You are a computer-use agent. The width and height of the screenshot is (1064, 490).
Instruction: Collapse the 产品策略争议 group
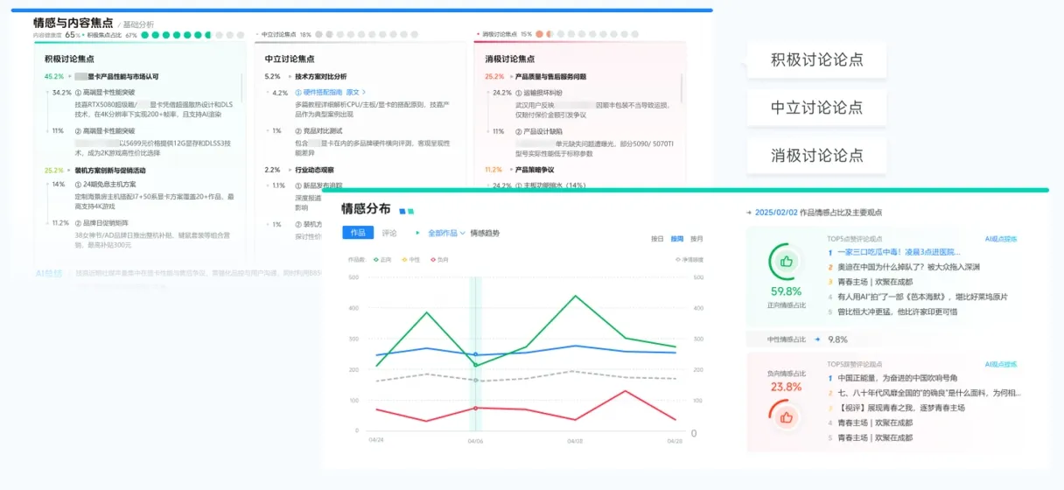[x=510, y=171]
